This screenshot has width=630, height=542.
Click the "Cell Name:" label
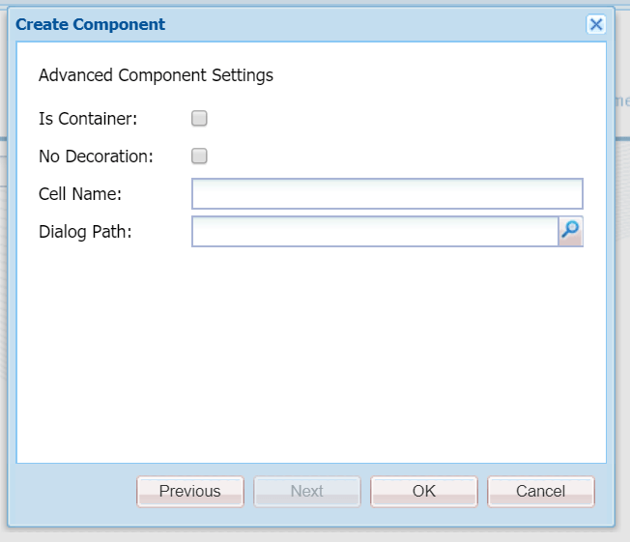click(x=79, y=193)
